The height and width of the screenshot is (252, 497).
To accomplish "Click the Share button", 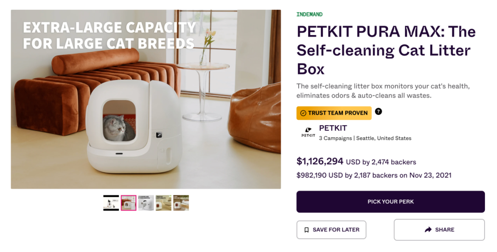I will coord(439,230).
